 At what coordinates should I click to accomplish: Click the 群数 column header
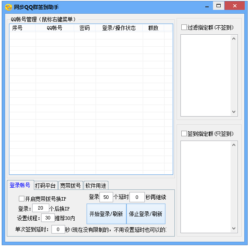tap(153, 28)
